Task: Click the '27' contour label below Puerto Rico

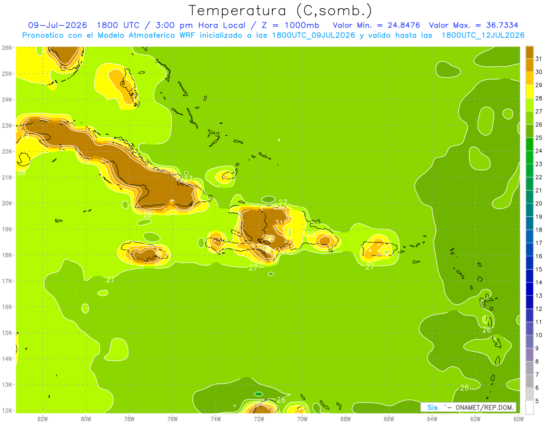Action: click(370, 267)
